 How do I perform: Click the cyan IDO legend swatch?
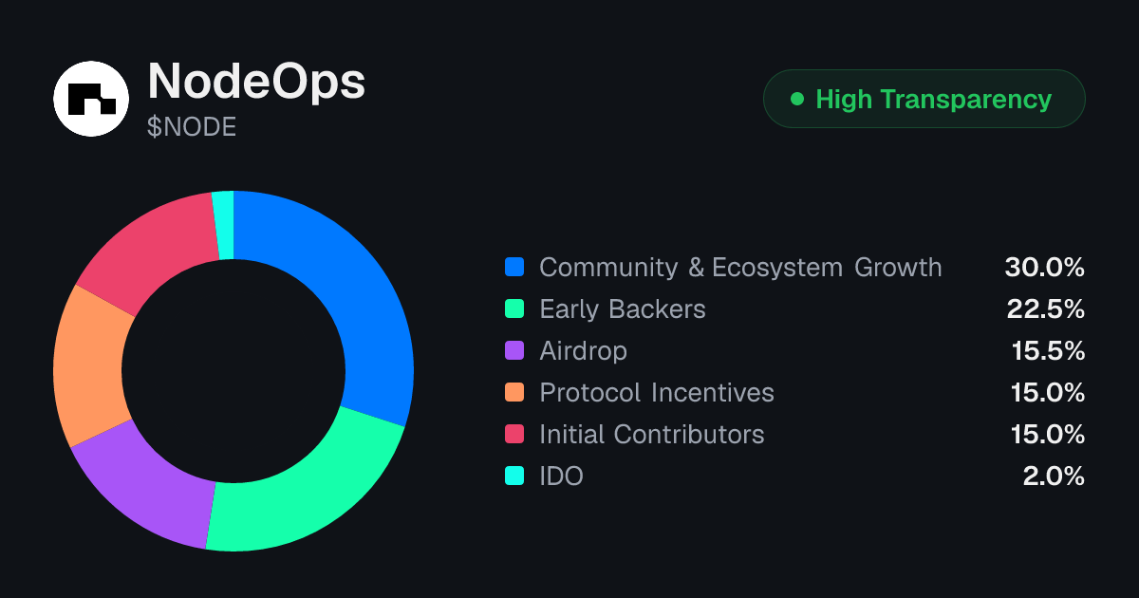click(x=514, y=477)
